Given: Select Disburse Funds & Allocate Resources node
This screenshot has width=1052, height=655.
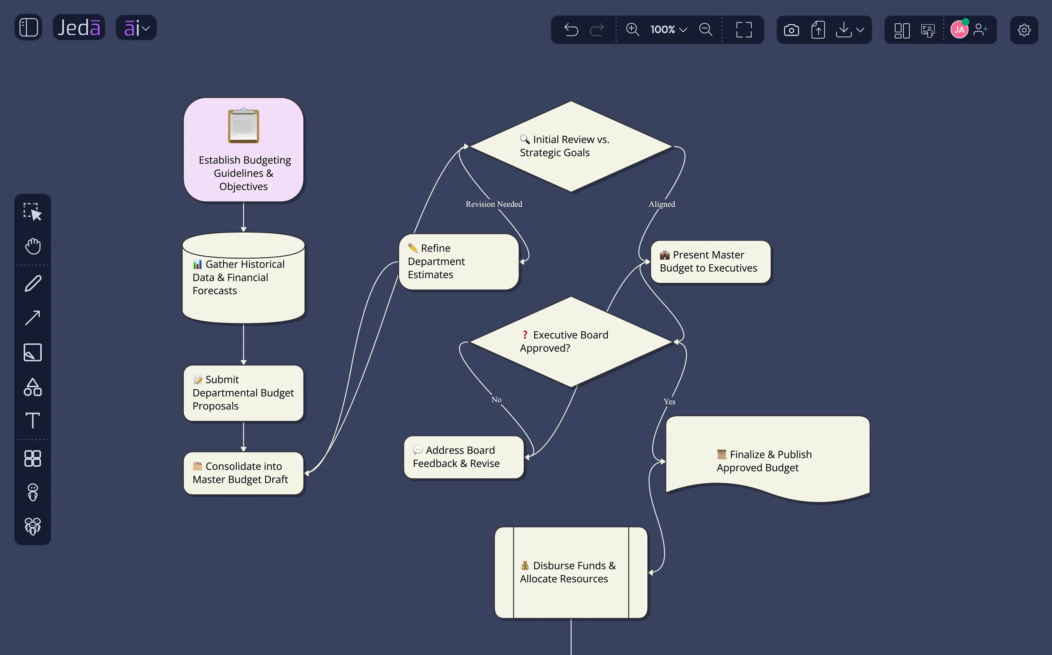Looking at the screenshot, I should click(x=571, y=572).
